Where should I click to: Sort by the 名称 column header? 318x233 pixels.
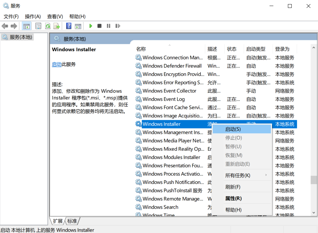coord(170,49)
